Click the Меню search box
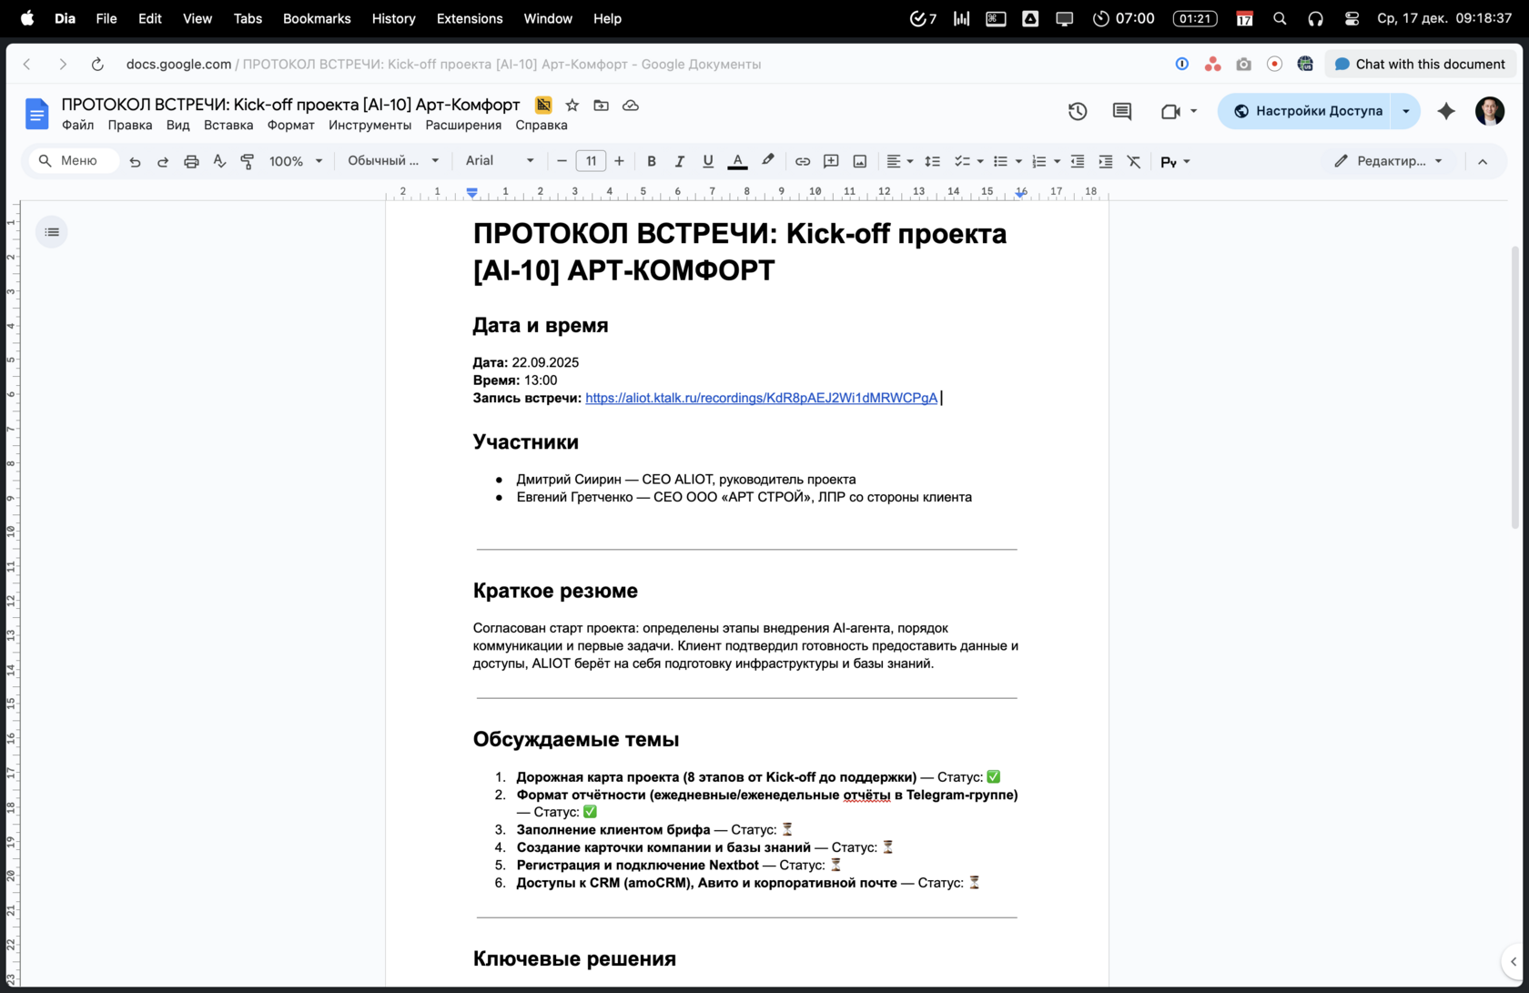Image resolution: width=1529 pixels, height=993 pixels. tap(75, 161)
